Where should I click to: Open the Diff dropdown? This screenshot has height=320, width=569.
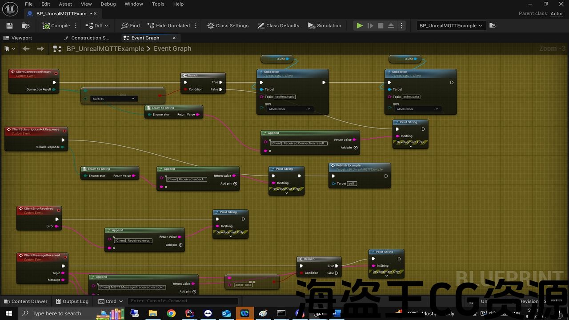point(97,26)
